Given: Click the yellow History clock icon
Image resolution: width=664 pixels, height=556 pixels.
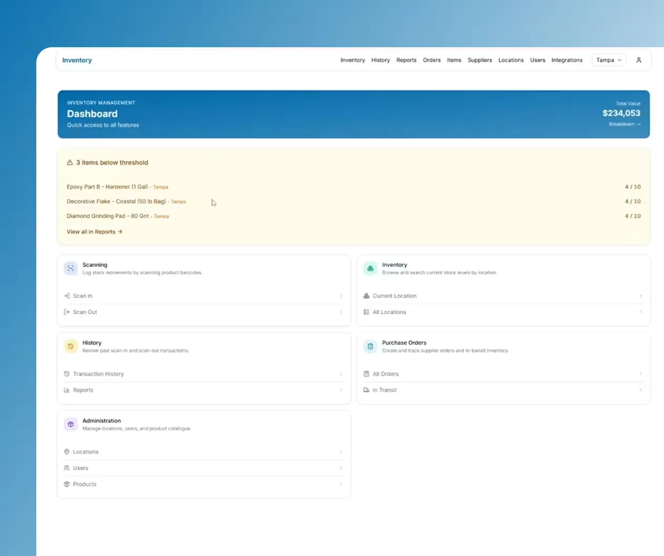Looking at the screenshot, I should pos(70,347).
